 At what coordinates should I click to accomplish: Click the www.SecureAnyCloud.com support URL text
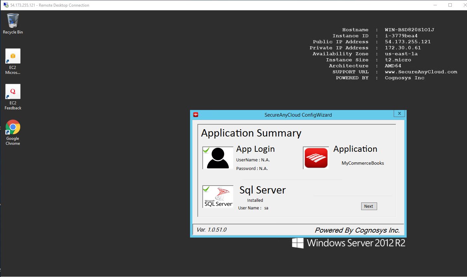tap(421, 72)
